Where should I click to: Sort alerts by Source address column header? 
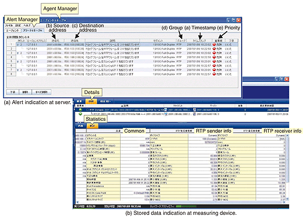point(55,41)
